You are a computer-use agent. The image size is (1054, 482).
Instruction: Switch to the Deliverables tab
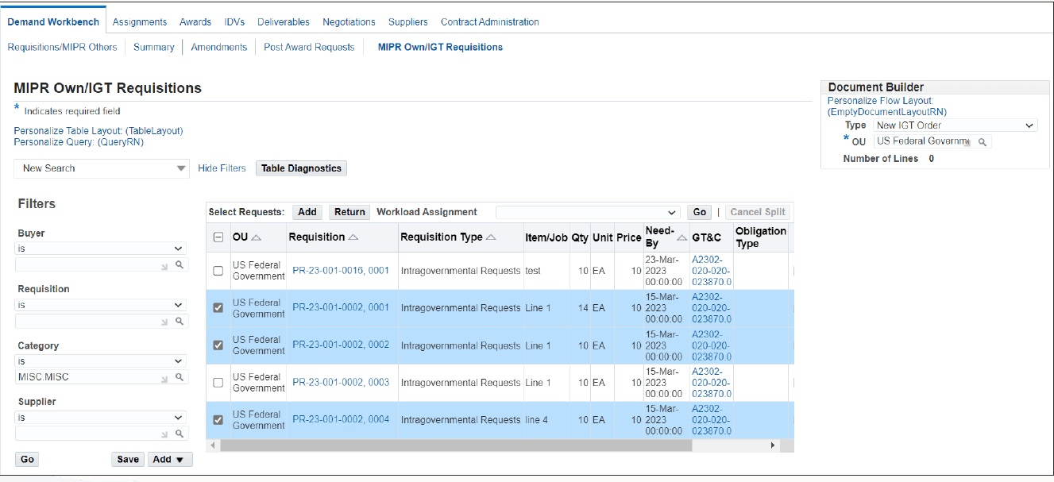pos(284,22)
